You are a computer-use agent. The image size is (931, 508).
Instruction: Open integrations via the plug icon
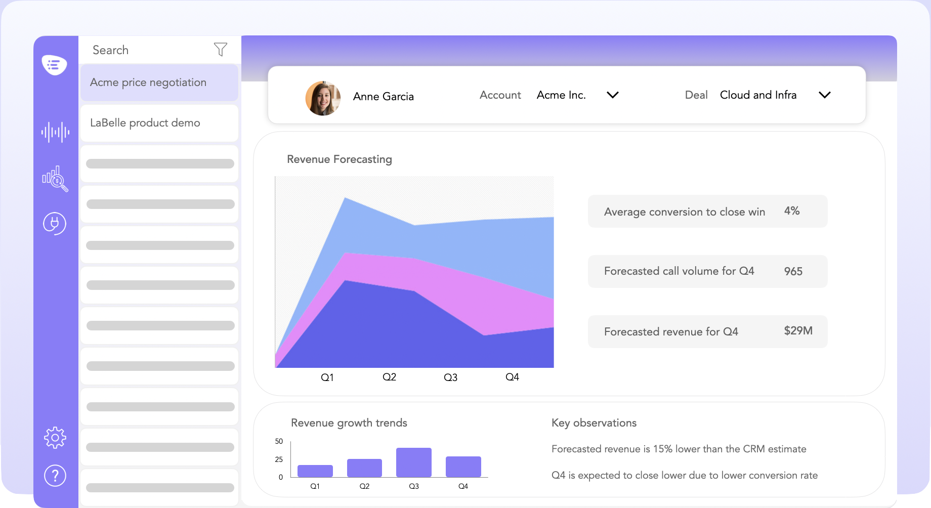pos(55,224)
